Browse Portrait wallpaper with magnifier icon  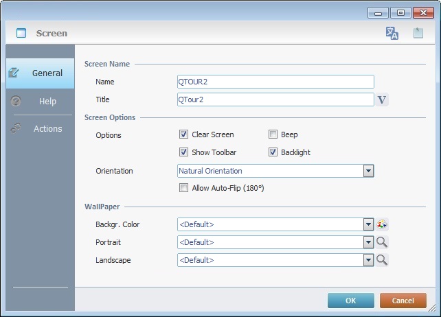click(x=382, y=242)
